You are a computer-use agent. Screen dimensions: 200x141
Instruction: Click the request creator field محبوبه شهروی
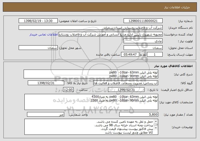tap(111, 34)
